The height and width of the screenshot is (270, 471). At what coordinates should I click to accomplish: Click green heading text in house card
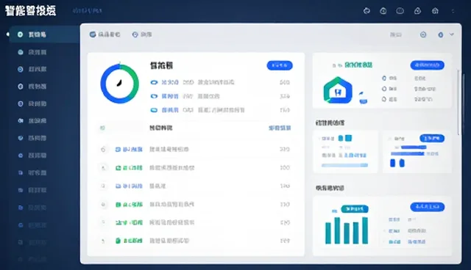(x=358, y=65)
